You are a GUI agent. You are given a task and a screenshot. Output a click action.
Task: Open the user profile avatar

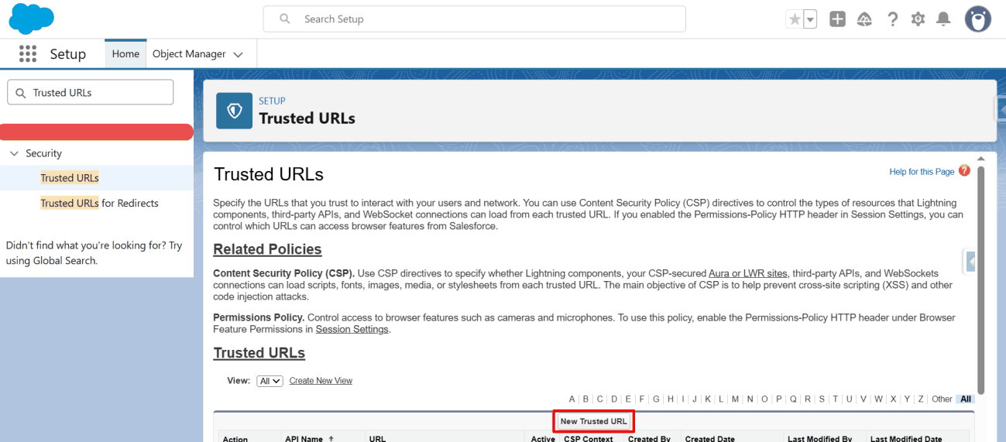coord(977,19)
